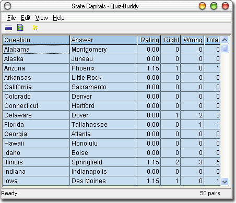Open the Edit menu
The height and width of the screenshot is (203, 236).
(26, 18)
